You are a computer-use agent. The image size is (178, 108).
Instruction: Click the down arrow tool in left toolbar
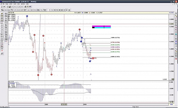(2, 27)
